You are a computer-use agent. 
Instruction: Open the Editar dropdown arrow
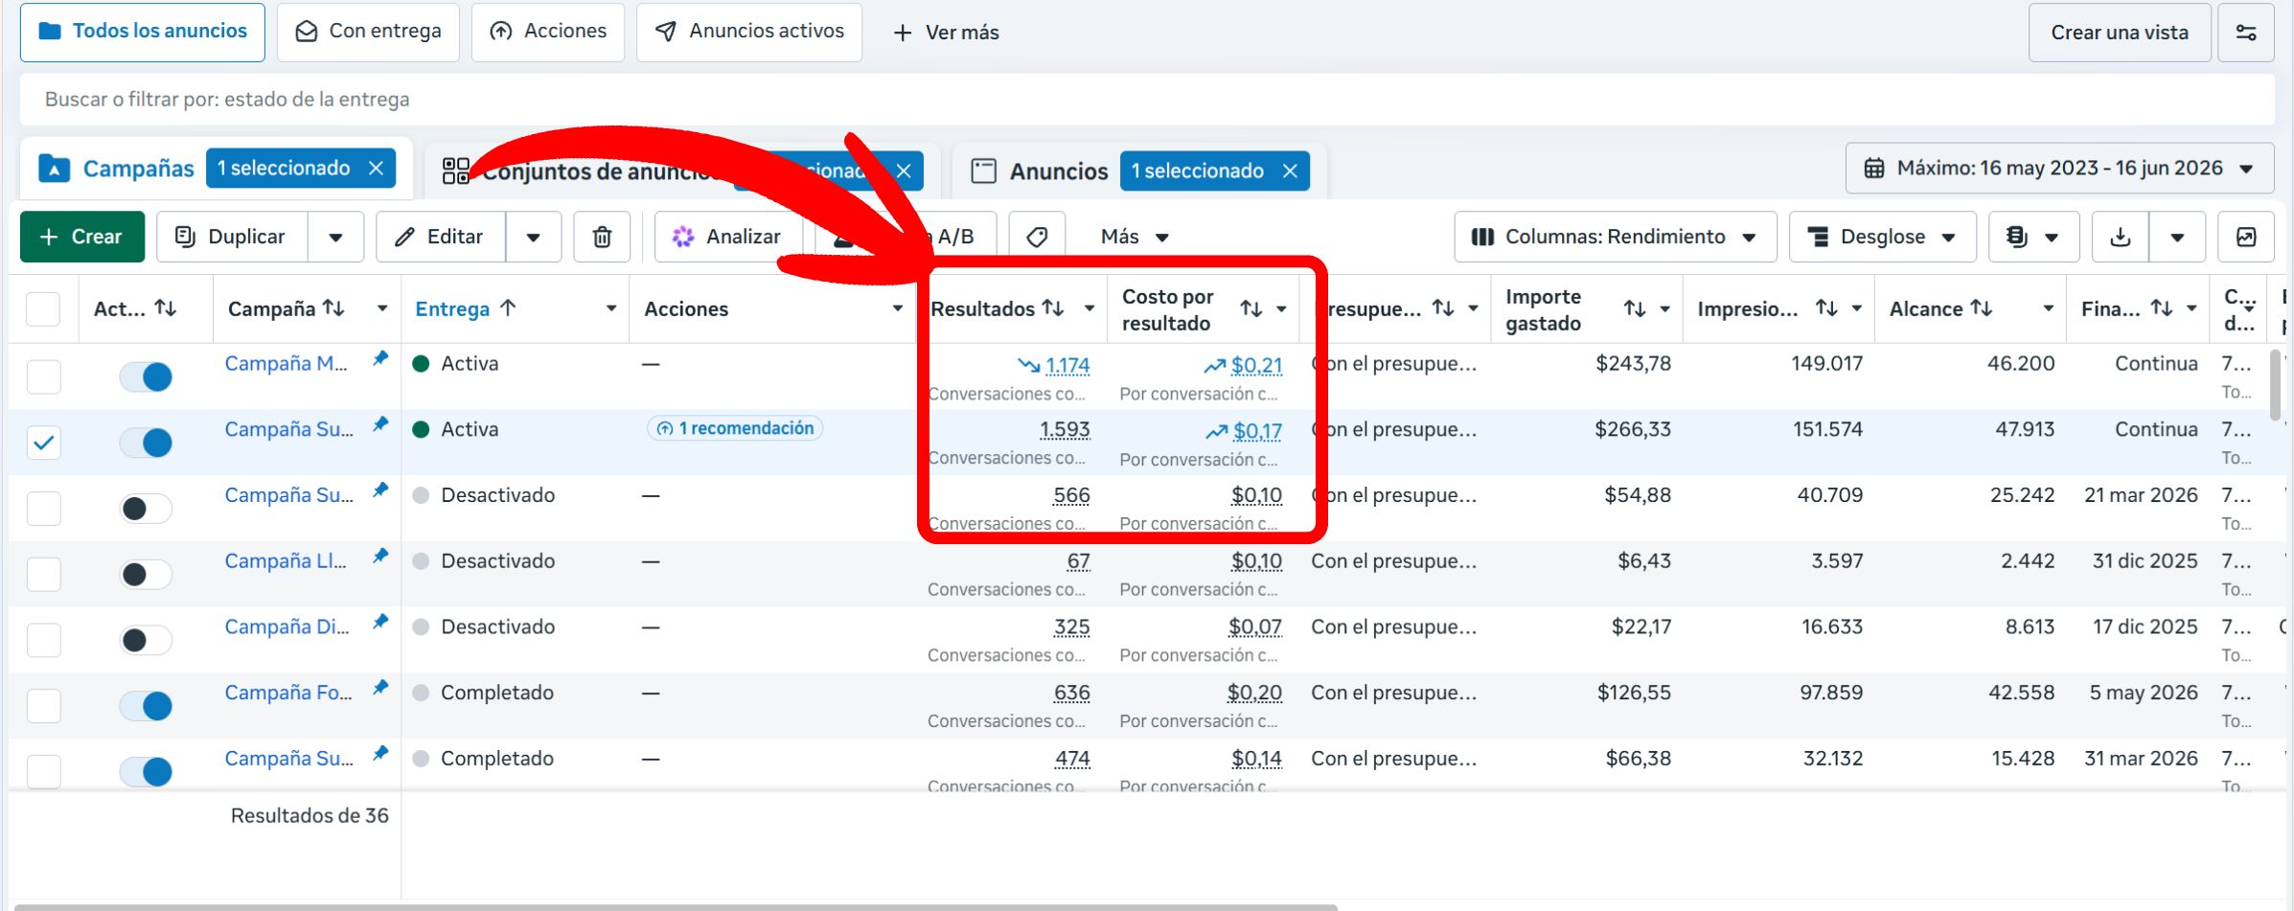(533, 238)
